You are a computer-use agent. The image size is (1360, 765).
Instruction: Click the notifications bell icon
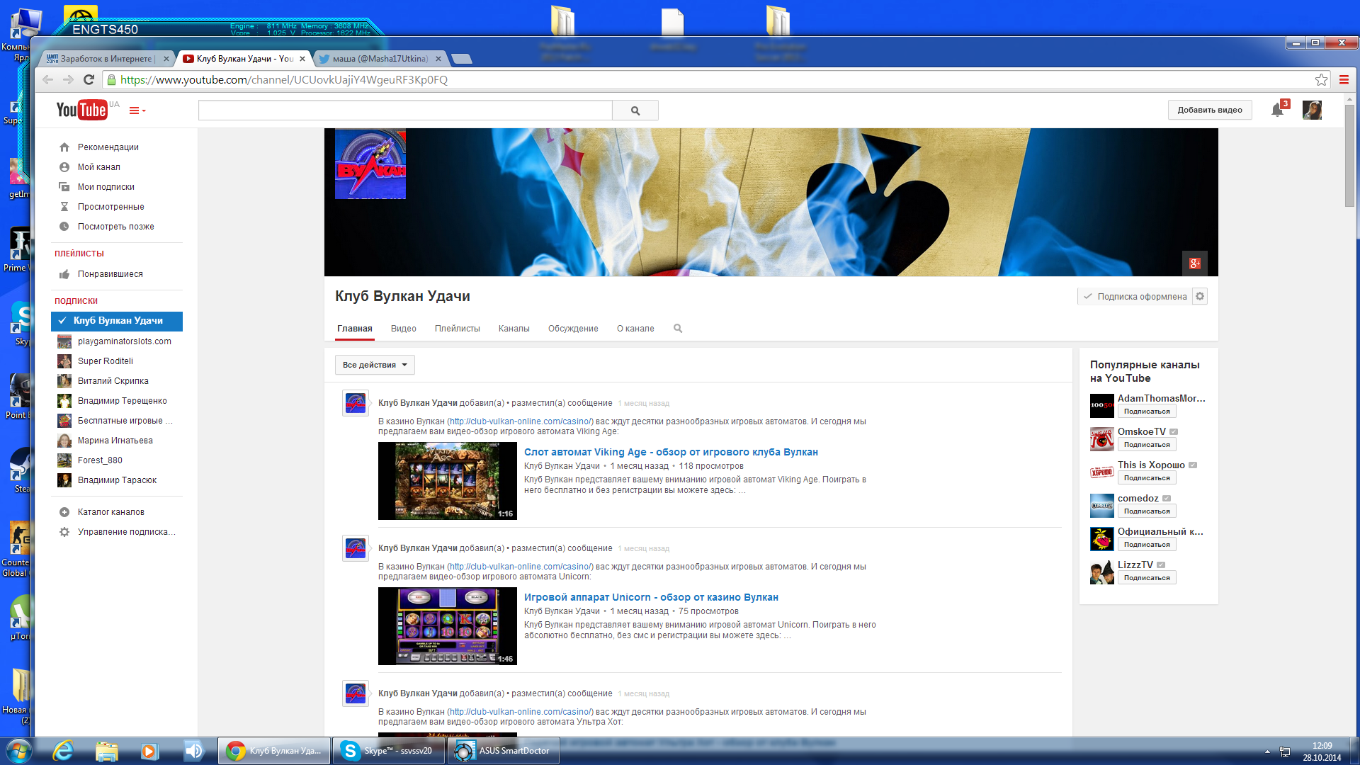pyautogui.click(x=1277, y=110)
